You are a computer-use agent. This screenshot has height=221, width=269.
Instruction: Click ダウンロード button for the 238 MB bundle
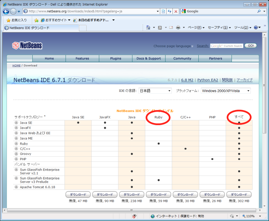click(132, 195)
